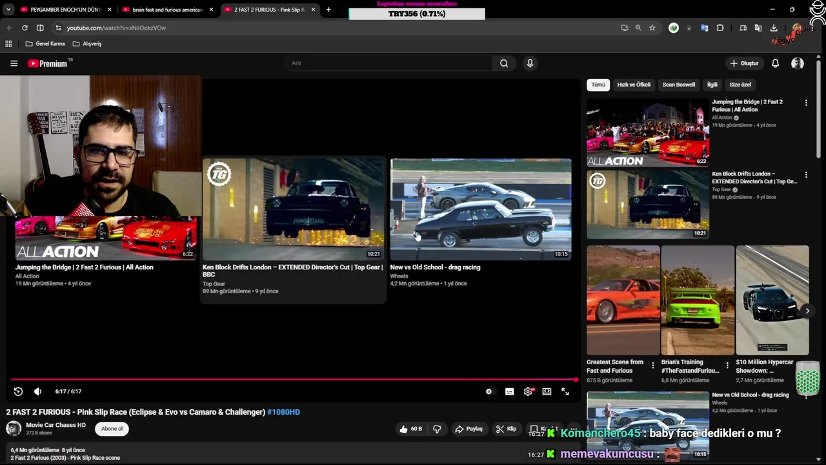826x465 pixels.
Task: Open the site info icon beside the URL
Action: tap(58, 28)
